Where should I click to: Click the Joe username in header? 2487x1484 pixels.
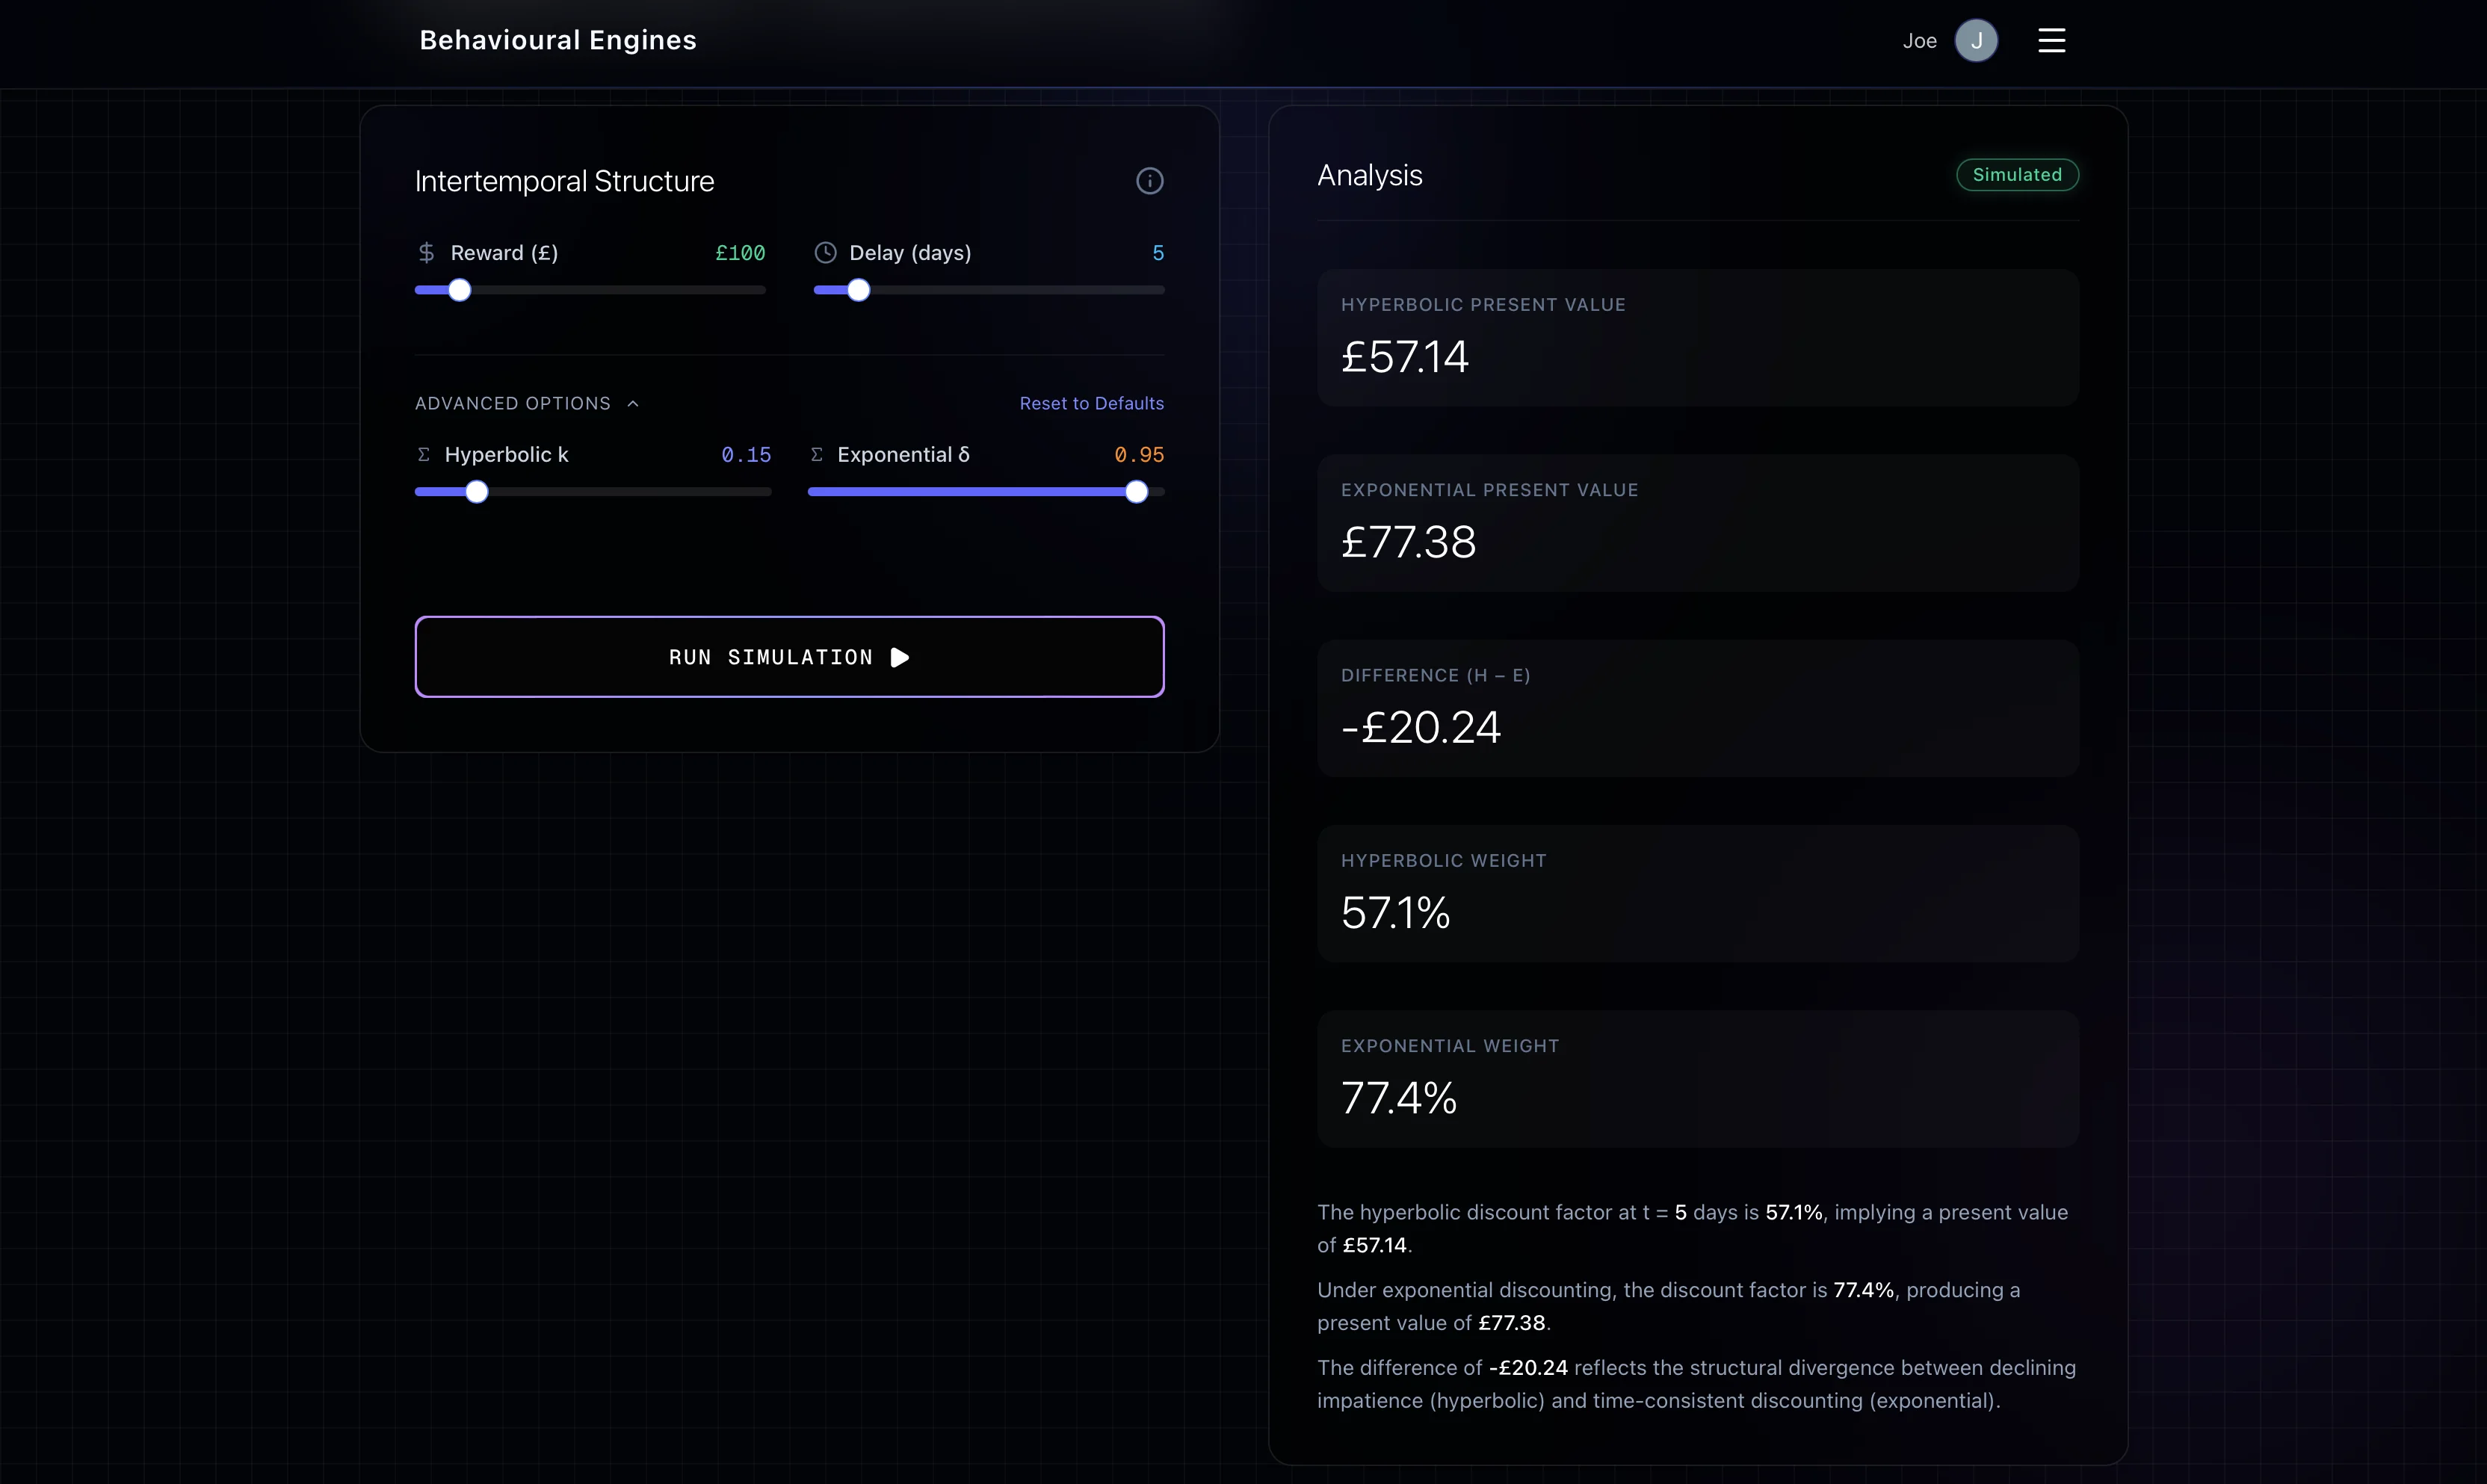pos(1919,41)
